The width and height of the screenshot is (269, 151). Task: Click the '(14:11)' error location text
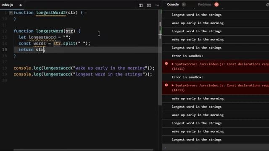[x=178, y=69]
